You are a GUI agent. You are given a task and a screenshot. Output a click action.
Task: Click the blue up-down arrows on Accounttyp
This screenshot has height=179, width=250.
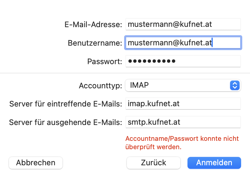pyautogui.click(x=235, y=86)
